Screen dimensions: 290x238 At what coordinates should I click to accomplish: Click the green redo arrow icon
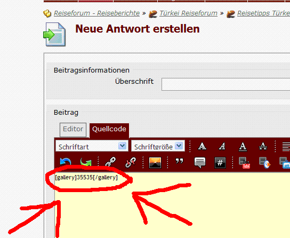86,162
